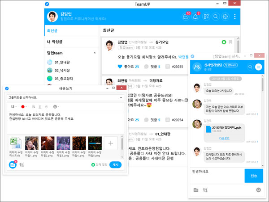Viewport: 269px width, 202px height.
Task: Open group members icon in chat header
Action: [197, 67]
